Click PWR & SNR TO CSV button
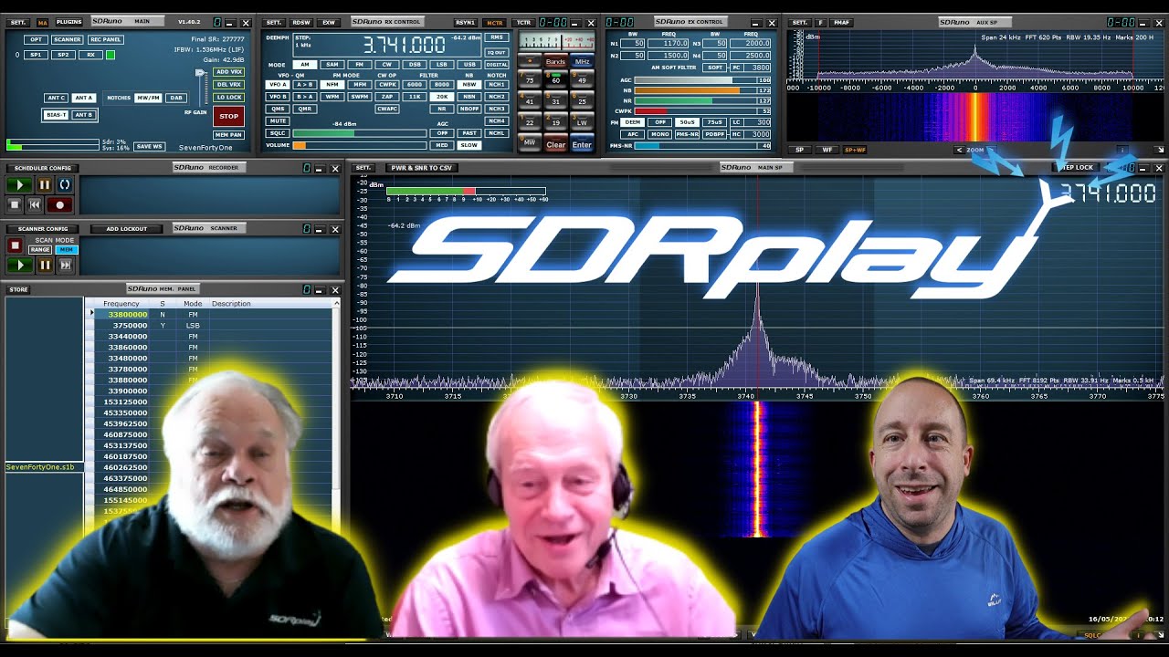 coord(421,168)
